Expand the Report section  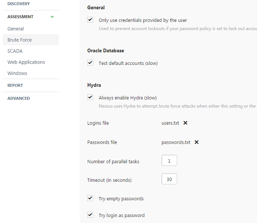[x=15, y=85]
